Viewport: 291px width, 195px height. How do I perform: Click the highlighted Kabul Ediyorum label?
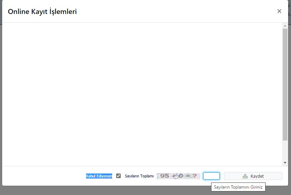(99, 176)
